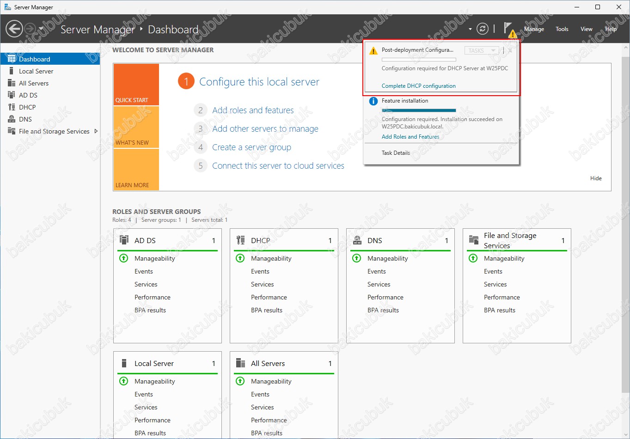Click the DHCP sidebar icon
The height and width of the screenshot is (439, 630).
pyautogui.click(x=12, y=107)
